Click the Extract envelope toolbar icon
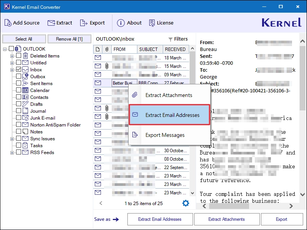 tap(51, 23)
